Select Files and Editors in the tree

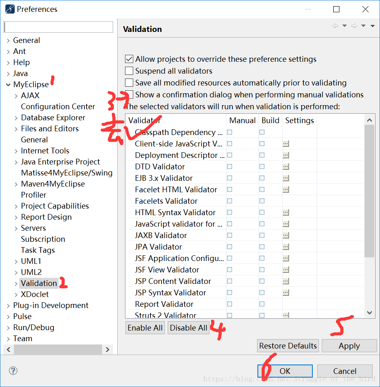coord(50,128)
